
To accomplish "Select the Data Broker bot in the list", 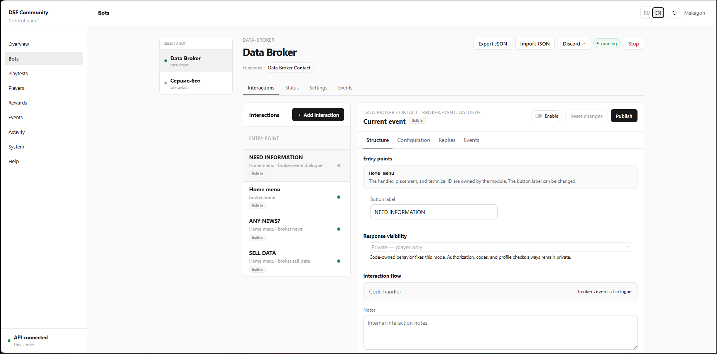I will 196,61.
